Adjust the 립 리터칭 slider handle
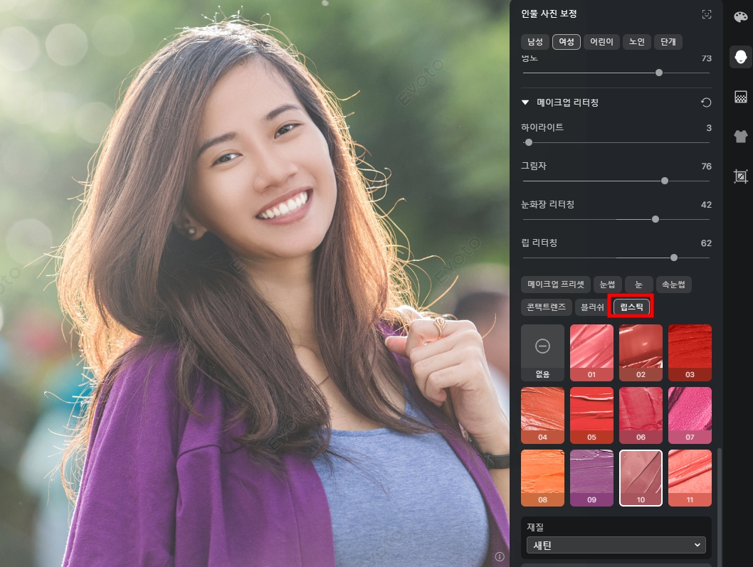 pos(674,258)
